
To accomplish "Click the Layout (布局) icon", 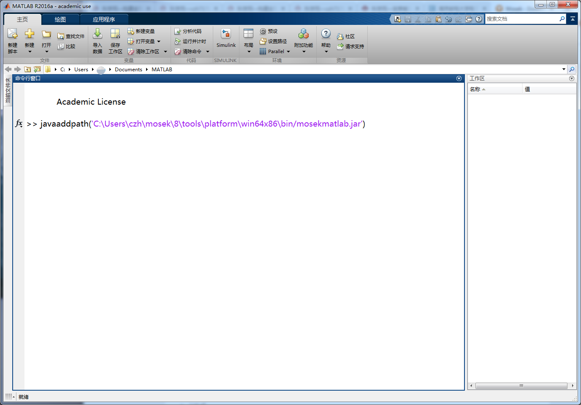I will click(x=249, y=34).
